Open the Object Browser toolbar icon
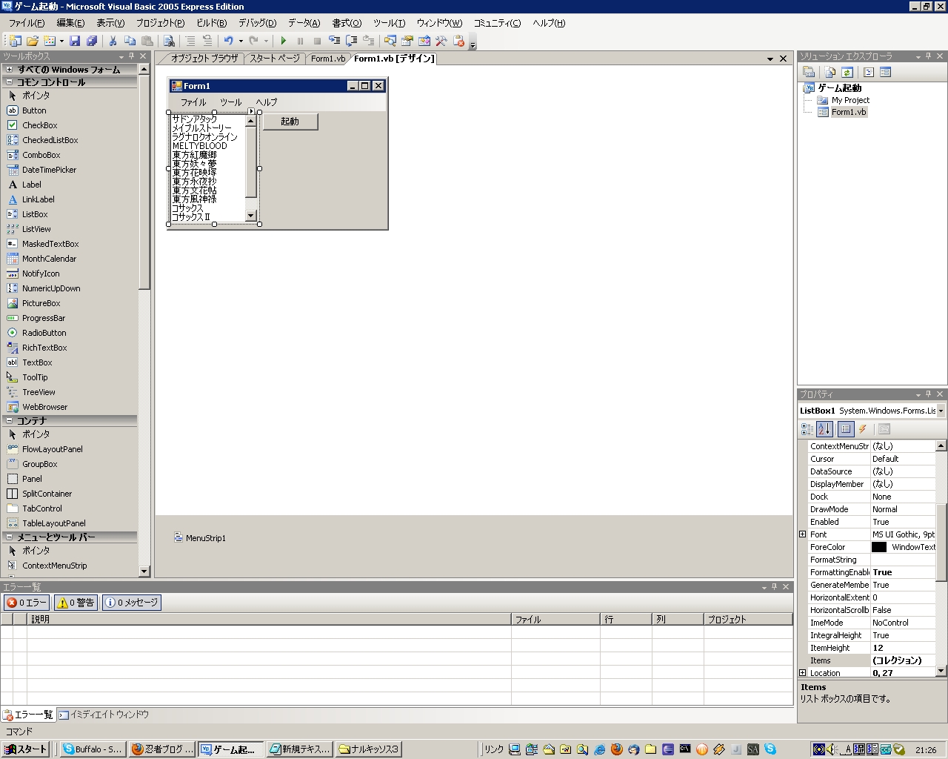 coord(424,41)
